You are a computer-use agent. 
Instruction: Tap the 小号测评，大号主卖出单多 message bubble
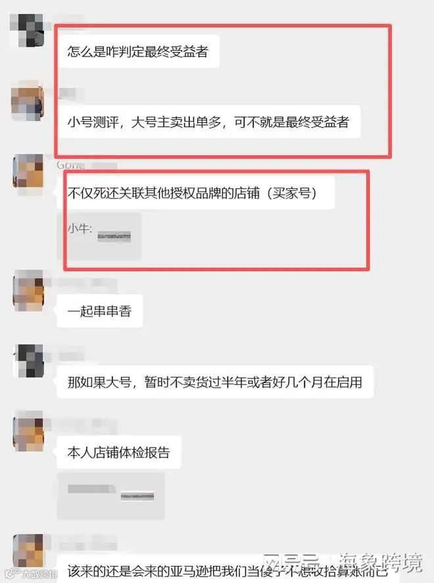click(x=208, y=122)
